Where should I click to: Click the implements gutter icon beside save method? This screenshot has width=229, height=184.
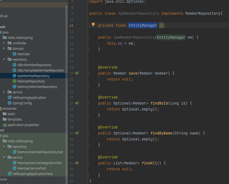[x=77, y=73]
